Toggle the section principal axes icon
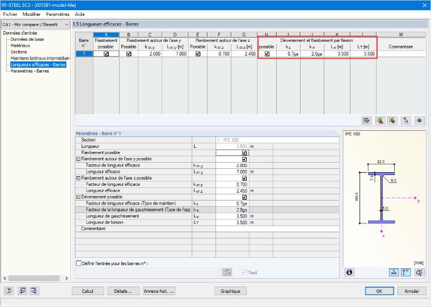The image size is (431, 307). tap(406, 272)
